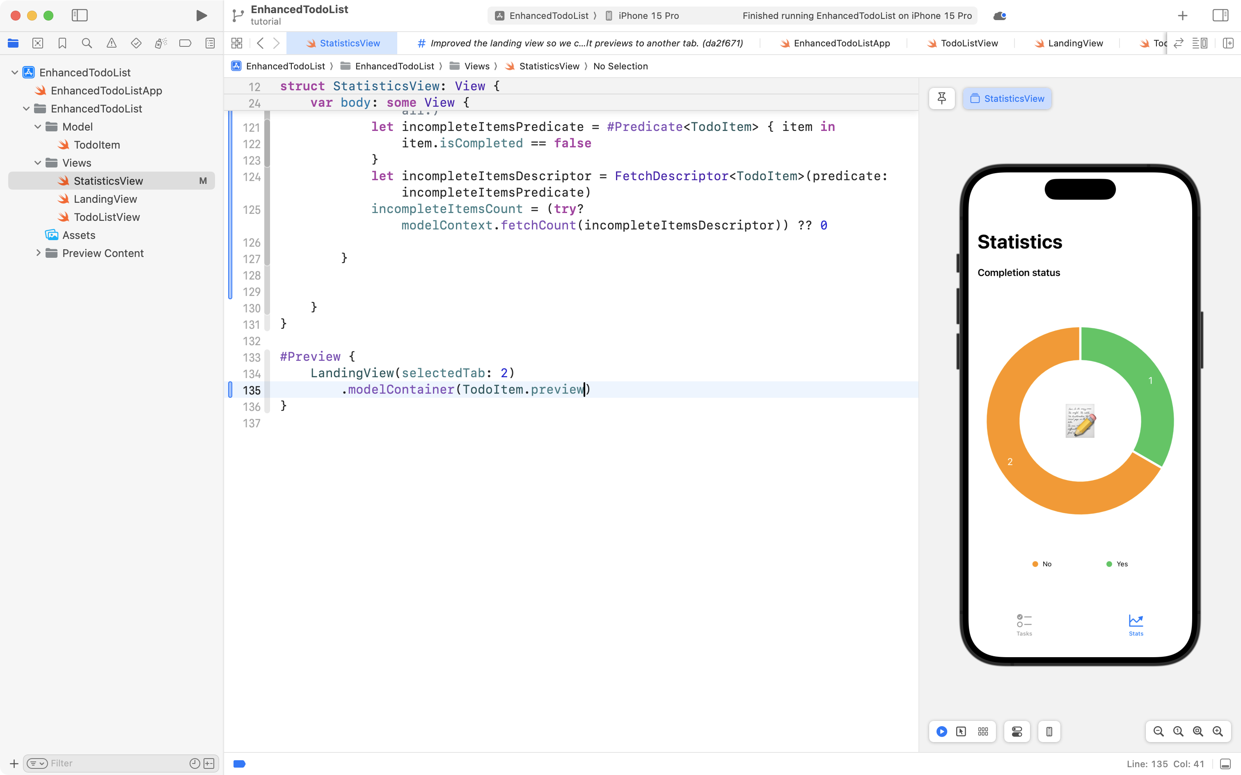Open the preview variants grid icon
Image resolution: width=1241 pixels, height=775 pixels.
983,731
